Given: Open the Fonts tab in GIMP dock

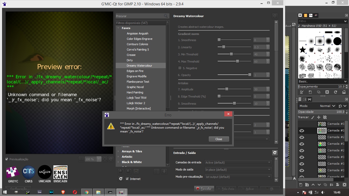Looking at the screenshot, I should pos(311,15).
